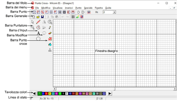Open the Visualizza menu

(x=58, y=8)
